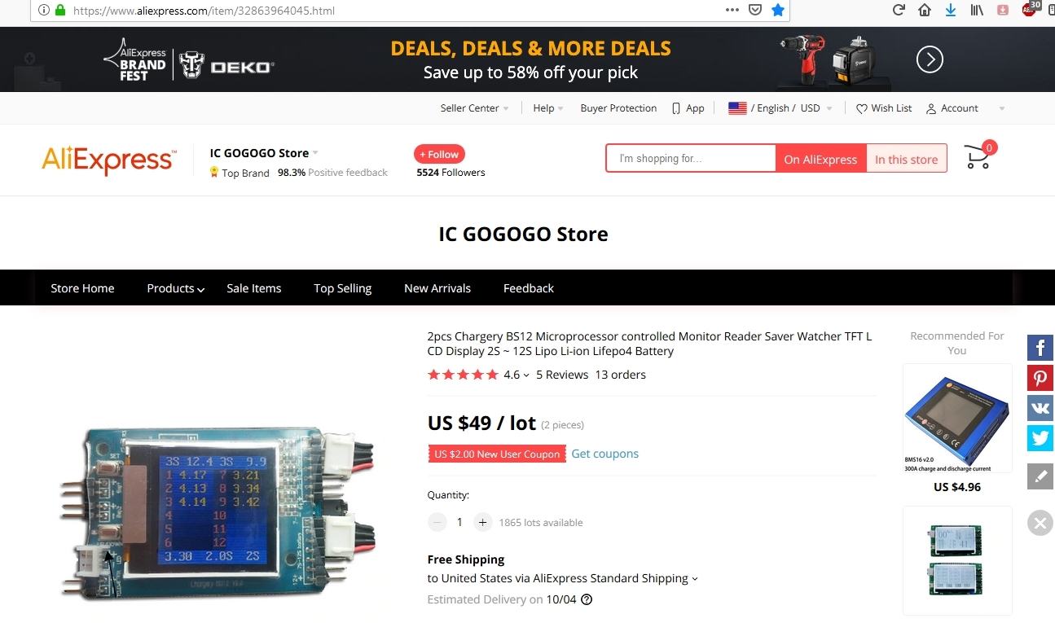The height and width of the screenshot is (623, 1055).
Task: Open language and currency USD dropdown
Action: click(x=780, y=108)
